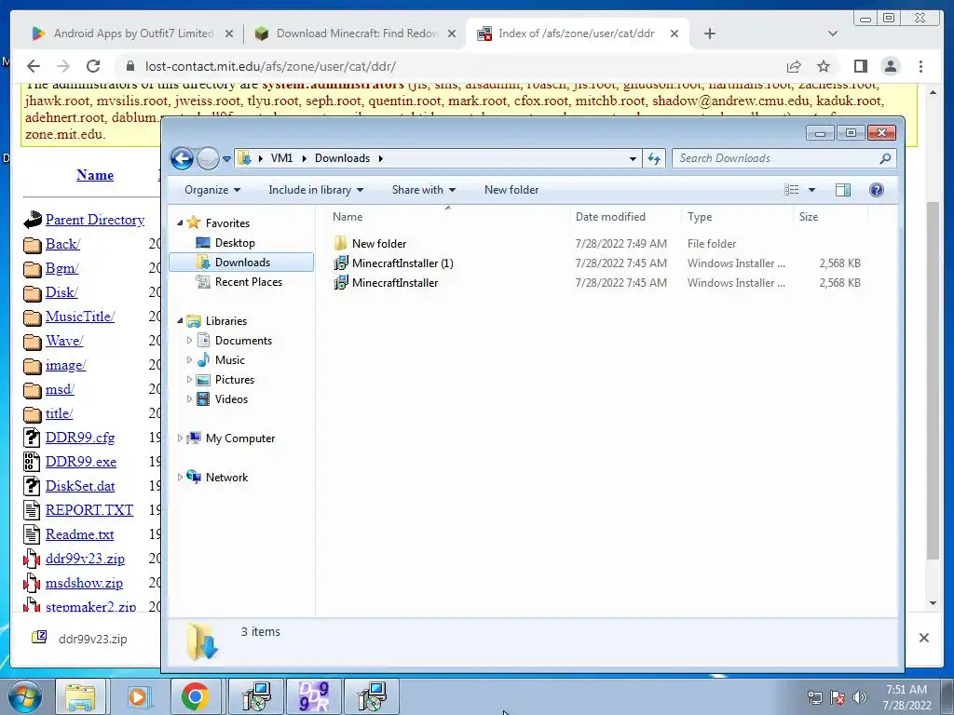This screenshot has height=715, width=954.
Task: Open Windows Media Player taskbar icon
Action: [x=138, y=696]
